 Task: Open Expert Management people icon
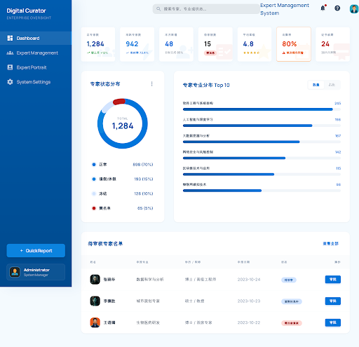[x=10, y=53]
